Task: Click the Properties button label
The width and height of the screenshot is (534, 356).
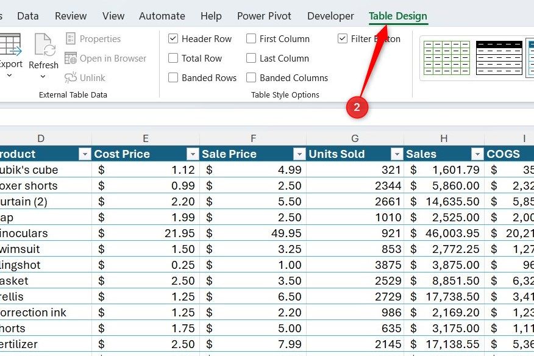Action: pyautogui.click(x=100, y=39)
